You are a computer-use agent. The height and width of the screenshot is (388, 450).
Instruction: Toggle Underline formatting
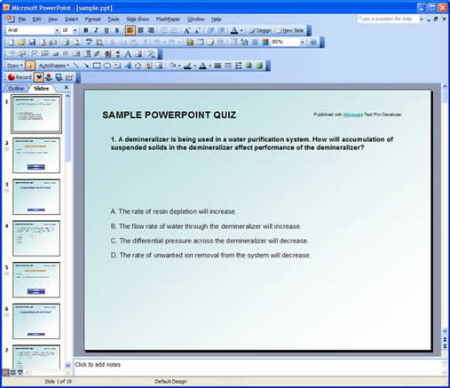107,30
